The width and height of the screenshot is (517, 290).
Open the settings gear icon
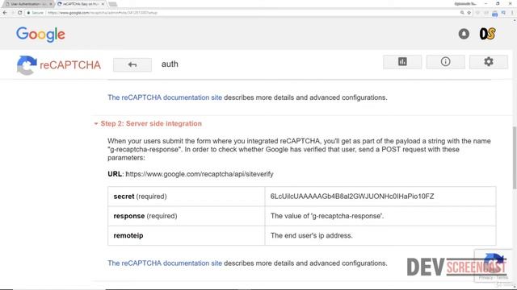tap(489, 62)
